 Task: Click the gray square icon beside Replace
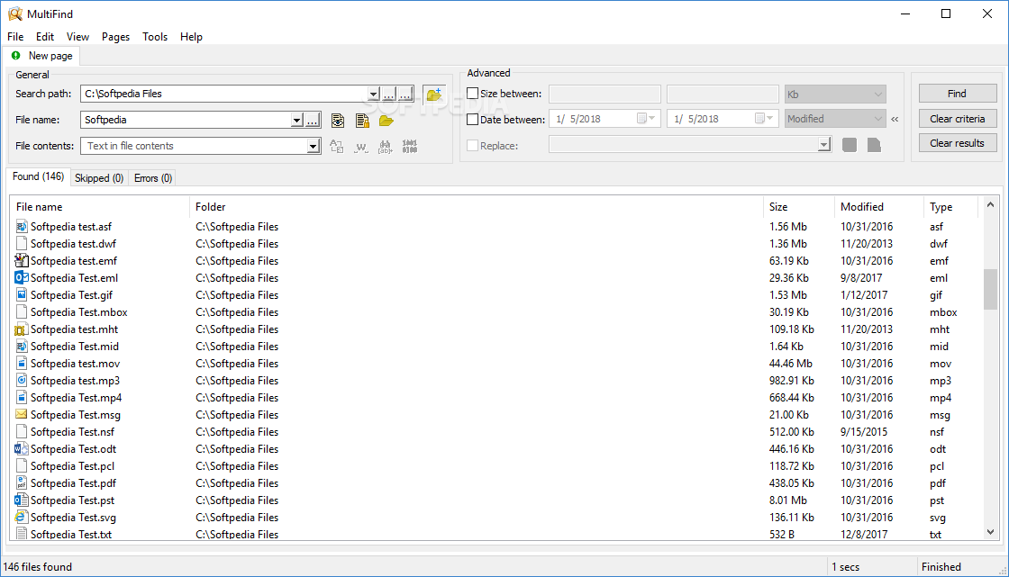click(x=850, y=146)
